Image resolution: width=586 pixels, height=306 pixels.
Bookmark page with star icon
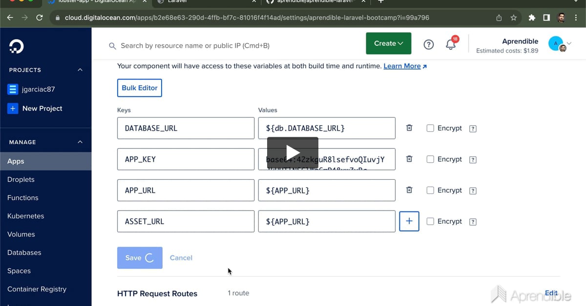coord(513,18)
